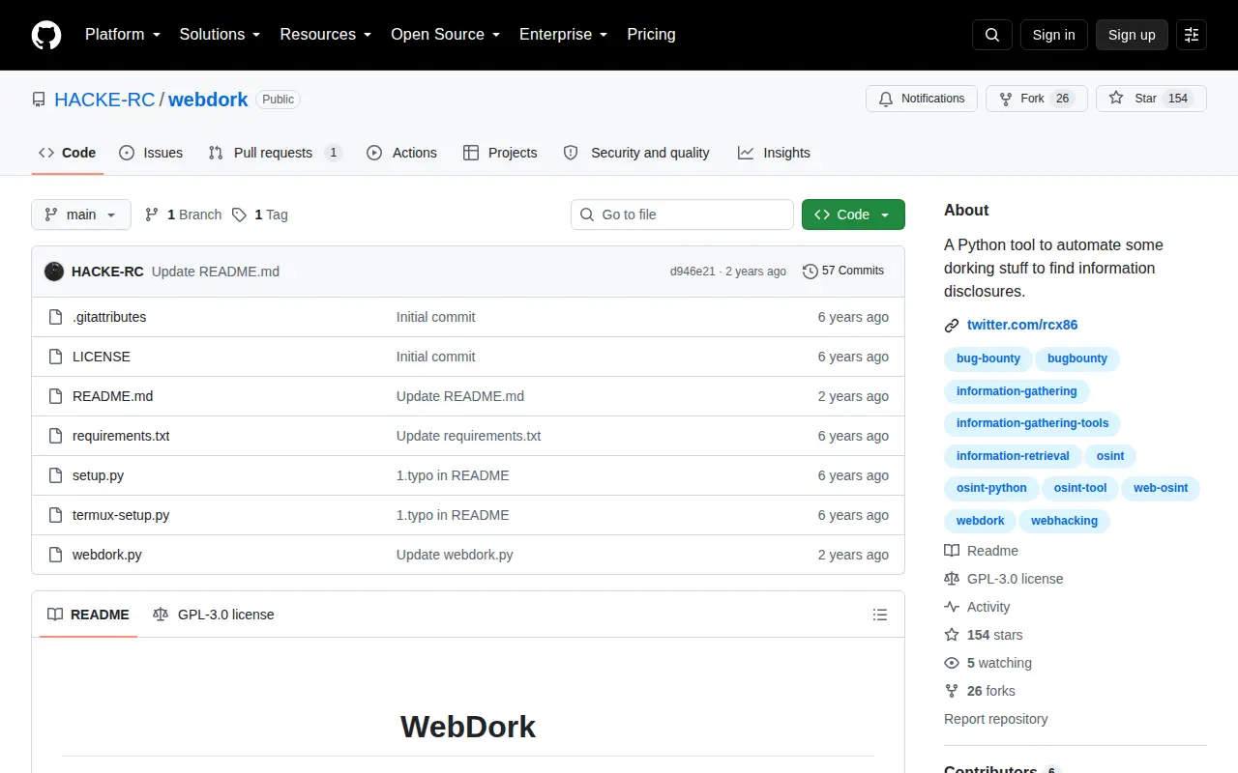Expand the Platform menu
Screen dimensions: 1238x773
click(x=122, y=34)
